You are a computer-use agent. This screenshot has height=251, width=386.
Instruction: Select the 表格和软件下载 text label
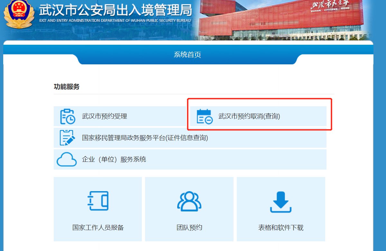coord(280,228)
